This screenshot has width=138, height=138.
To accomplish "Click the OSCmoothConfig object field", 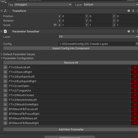I will 97,44.
